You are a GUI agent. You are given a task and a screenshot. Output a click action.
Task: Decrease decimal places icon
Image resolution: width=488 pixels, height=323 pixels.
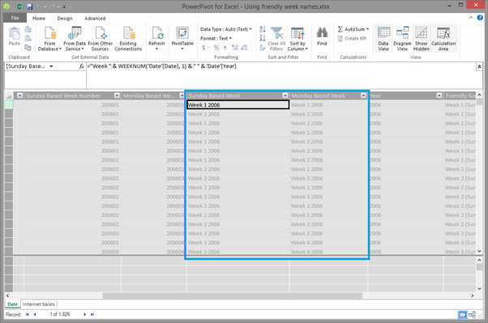244,48
